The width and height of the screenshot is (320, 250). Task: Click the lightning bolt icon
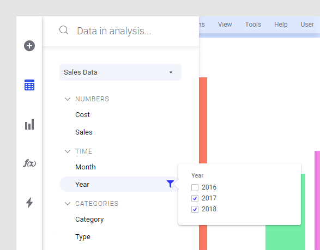pos(29,203)
